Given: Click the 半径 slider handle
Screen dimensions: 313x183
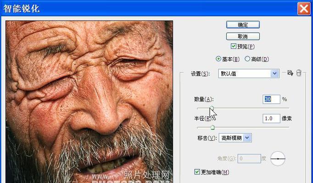Looking at the screenshot, I should click(213, 127).
